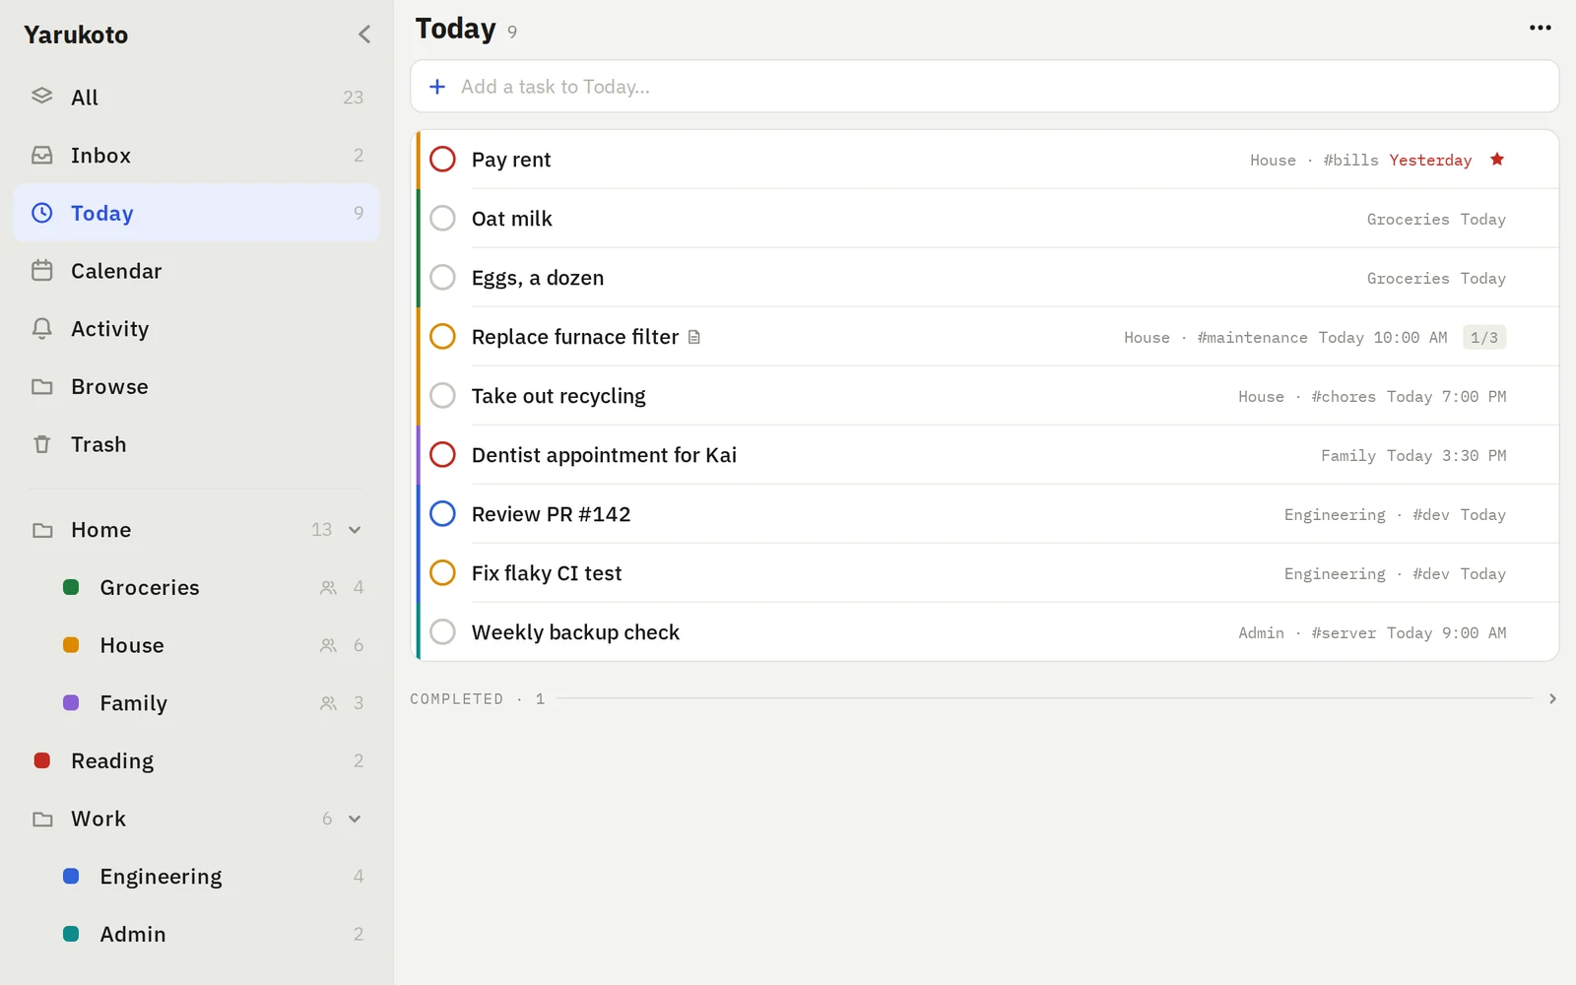Click the Activity bell icon
This screenshot has height=985, width=1576.
(42, 329)
